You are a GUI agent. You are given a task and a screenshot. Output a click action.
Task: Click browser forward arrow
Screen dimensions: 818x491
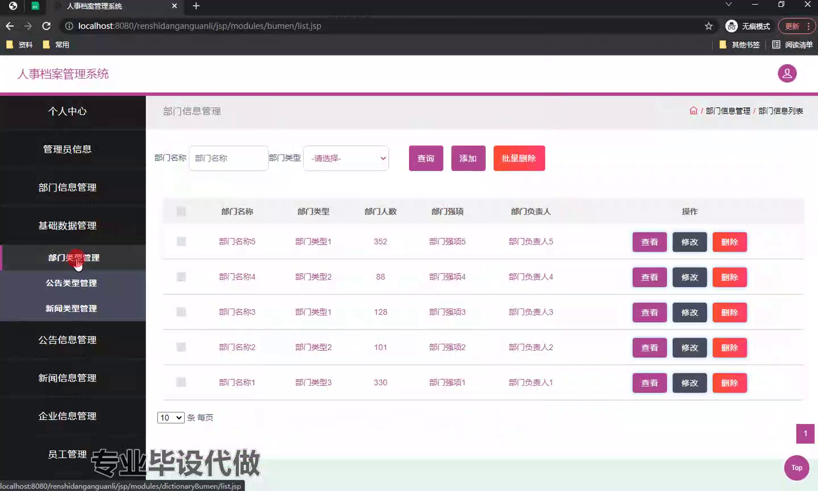tap(28, 26)
